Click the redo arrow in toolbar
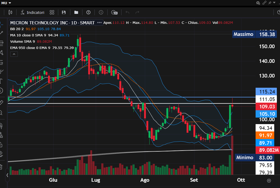Screen dimensions: 280x188 pos(137,12)
